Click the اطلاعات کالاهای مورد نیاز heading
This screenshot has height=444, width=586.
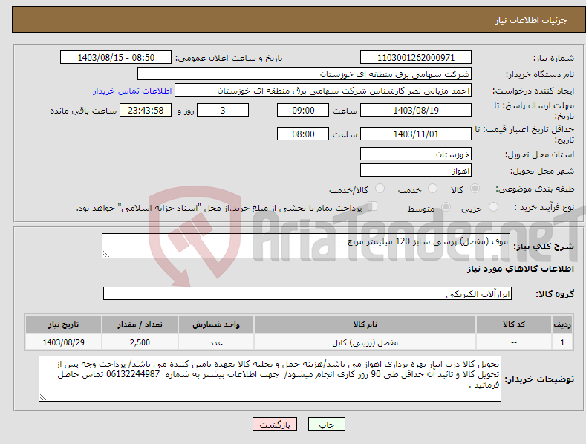coord(520,269)
